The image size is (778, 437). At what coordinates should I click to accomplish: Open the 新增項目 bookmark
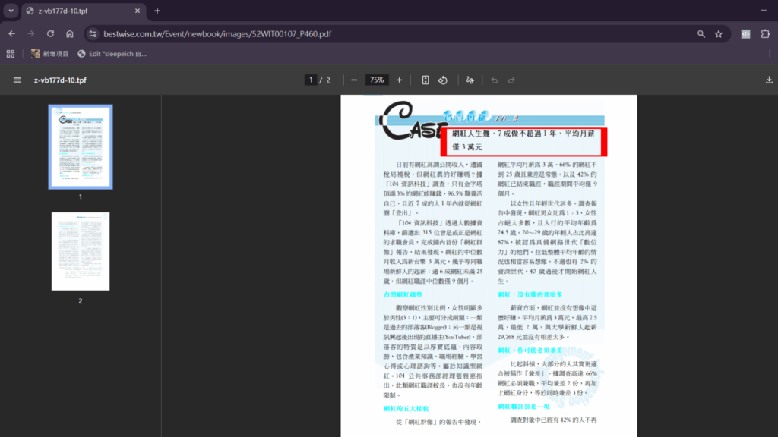50,54
